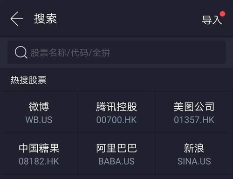233x179 pixels.
Task: Select the 01357.HK ticker code
Action: (194, 120)
